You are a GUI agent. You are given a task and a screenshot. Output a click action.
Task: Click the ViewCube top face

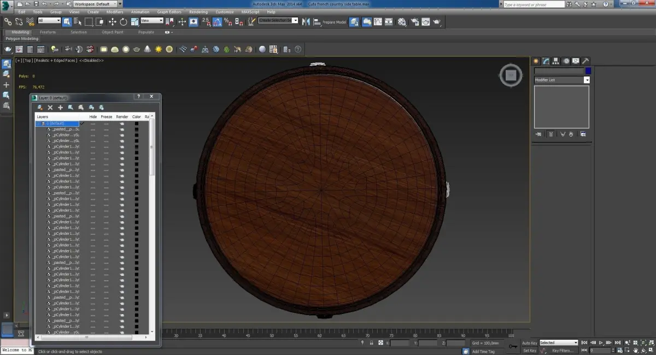pos(510,75)
